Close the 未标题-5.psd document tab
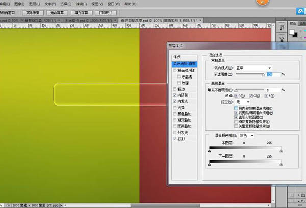Image resolution: width=306 pixels, height=208 pixels. 115,20
